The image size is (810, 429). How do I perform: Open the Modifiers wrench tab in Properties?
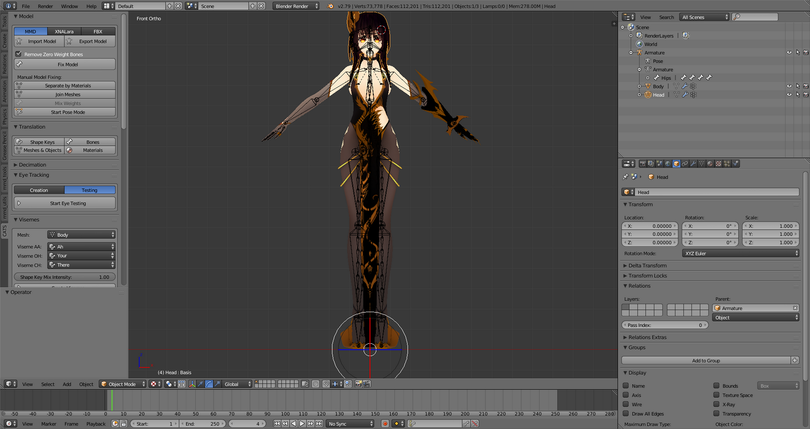tap(693, 164)
